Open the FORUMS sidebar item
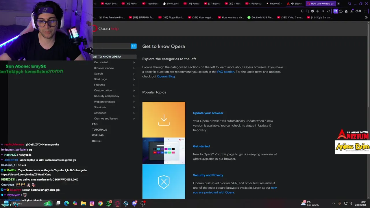Image resolution: width=370 pixels, height=208 pixels. pyautogui.click(x=98, y=135)
